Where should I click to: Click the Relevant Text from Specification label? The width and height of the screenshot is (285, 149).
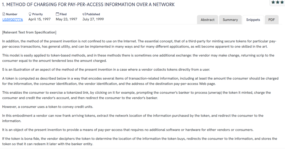pyautogui.click(x=29, y=33)
